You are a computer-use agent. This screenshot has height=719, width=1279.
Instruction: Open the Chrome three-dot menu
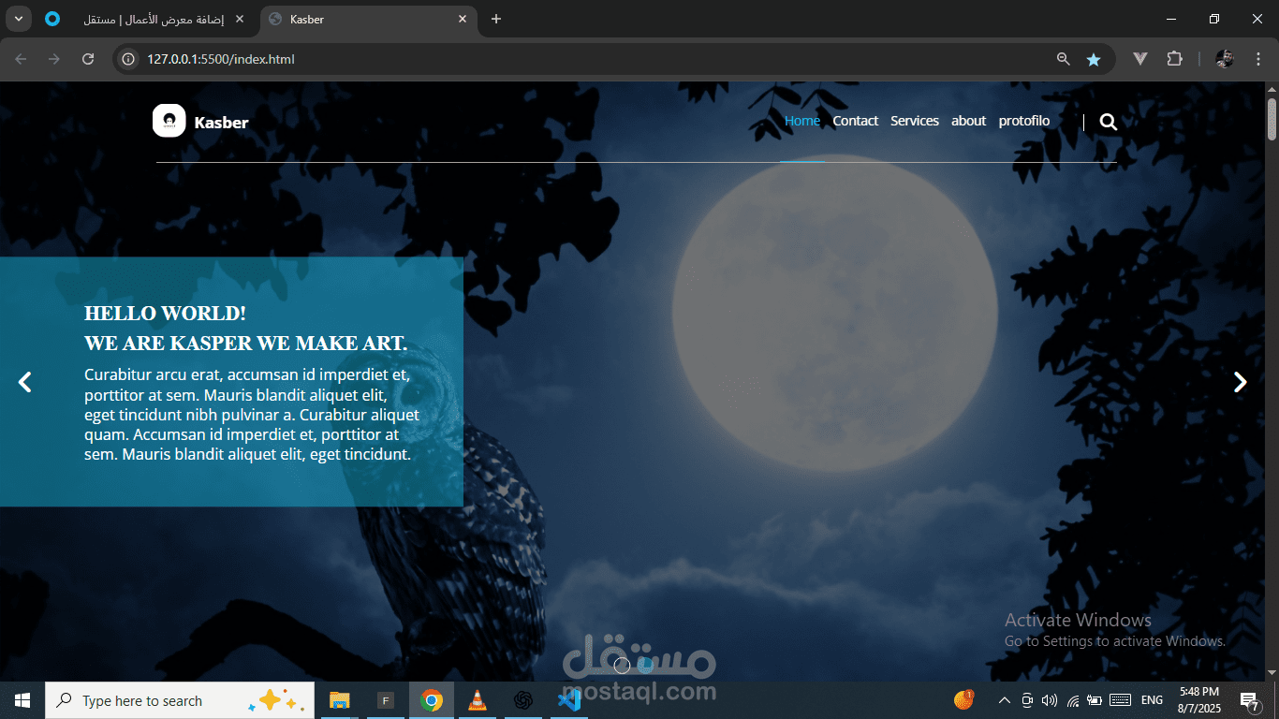pos(1258,59)
